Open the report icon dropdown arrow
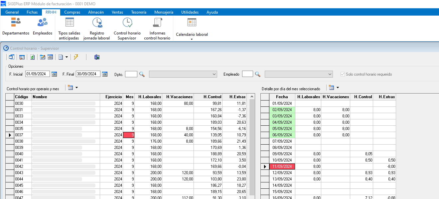This screenshot has width=439, height=199. pos(67,57)
